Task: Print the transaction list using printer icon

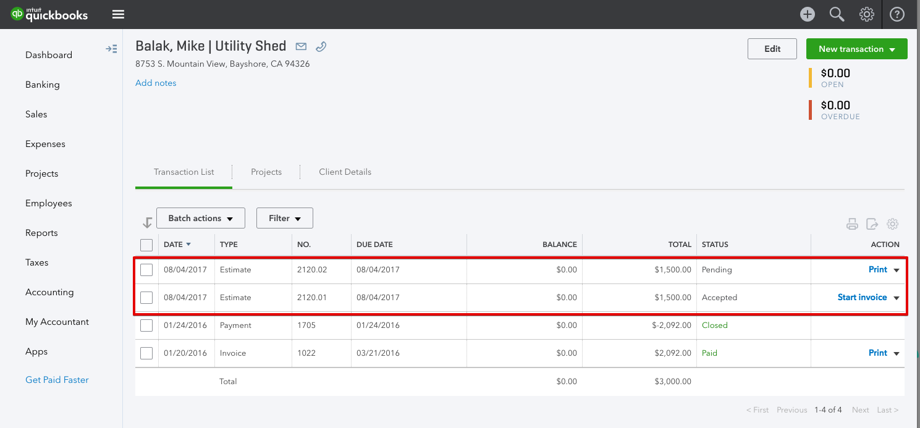Action: 852,224
